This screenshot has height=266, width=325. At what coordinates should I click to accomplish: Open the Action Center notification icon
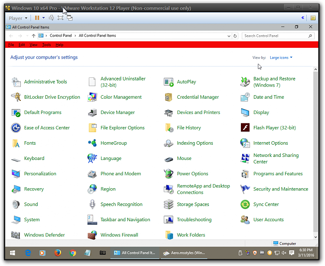(292, 253)
